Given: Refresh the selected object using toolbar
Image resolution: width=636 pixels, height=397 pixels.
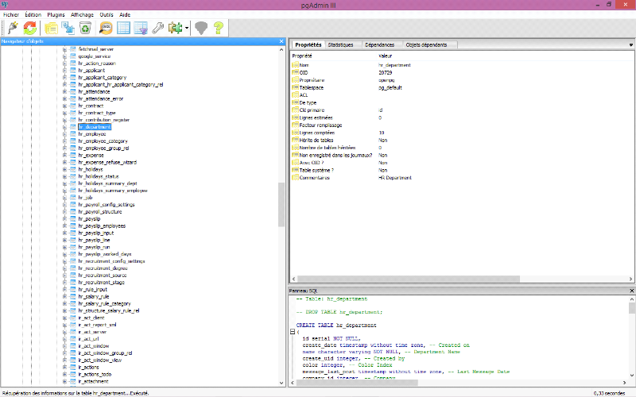Looking at the screenshot, I should [30, 28].
